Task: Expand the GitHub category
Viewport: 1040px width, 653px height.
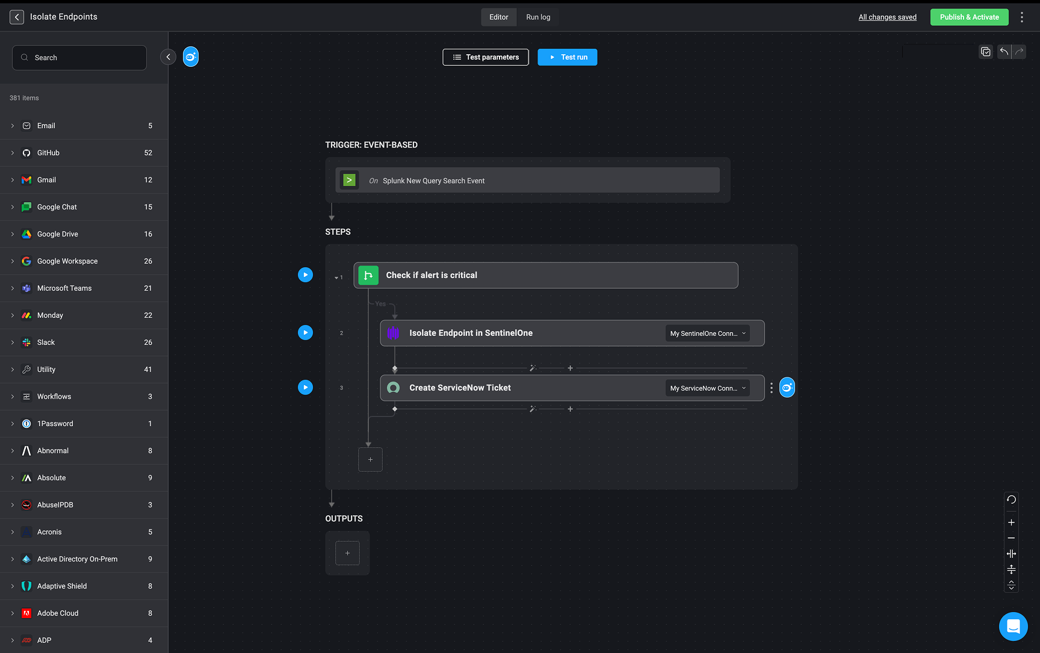Action: pos(13,153)
